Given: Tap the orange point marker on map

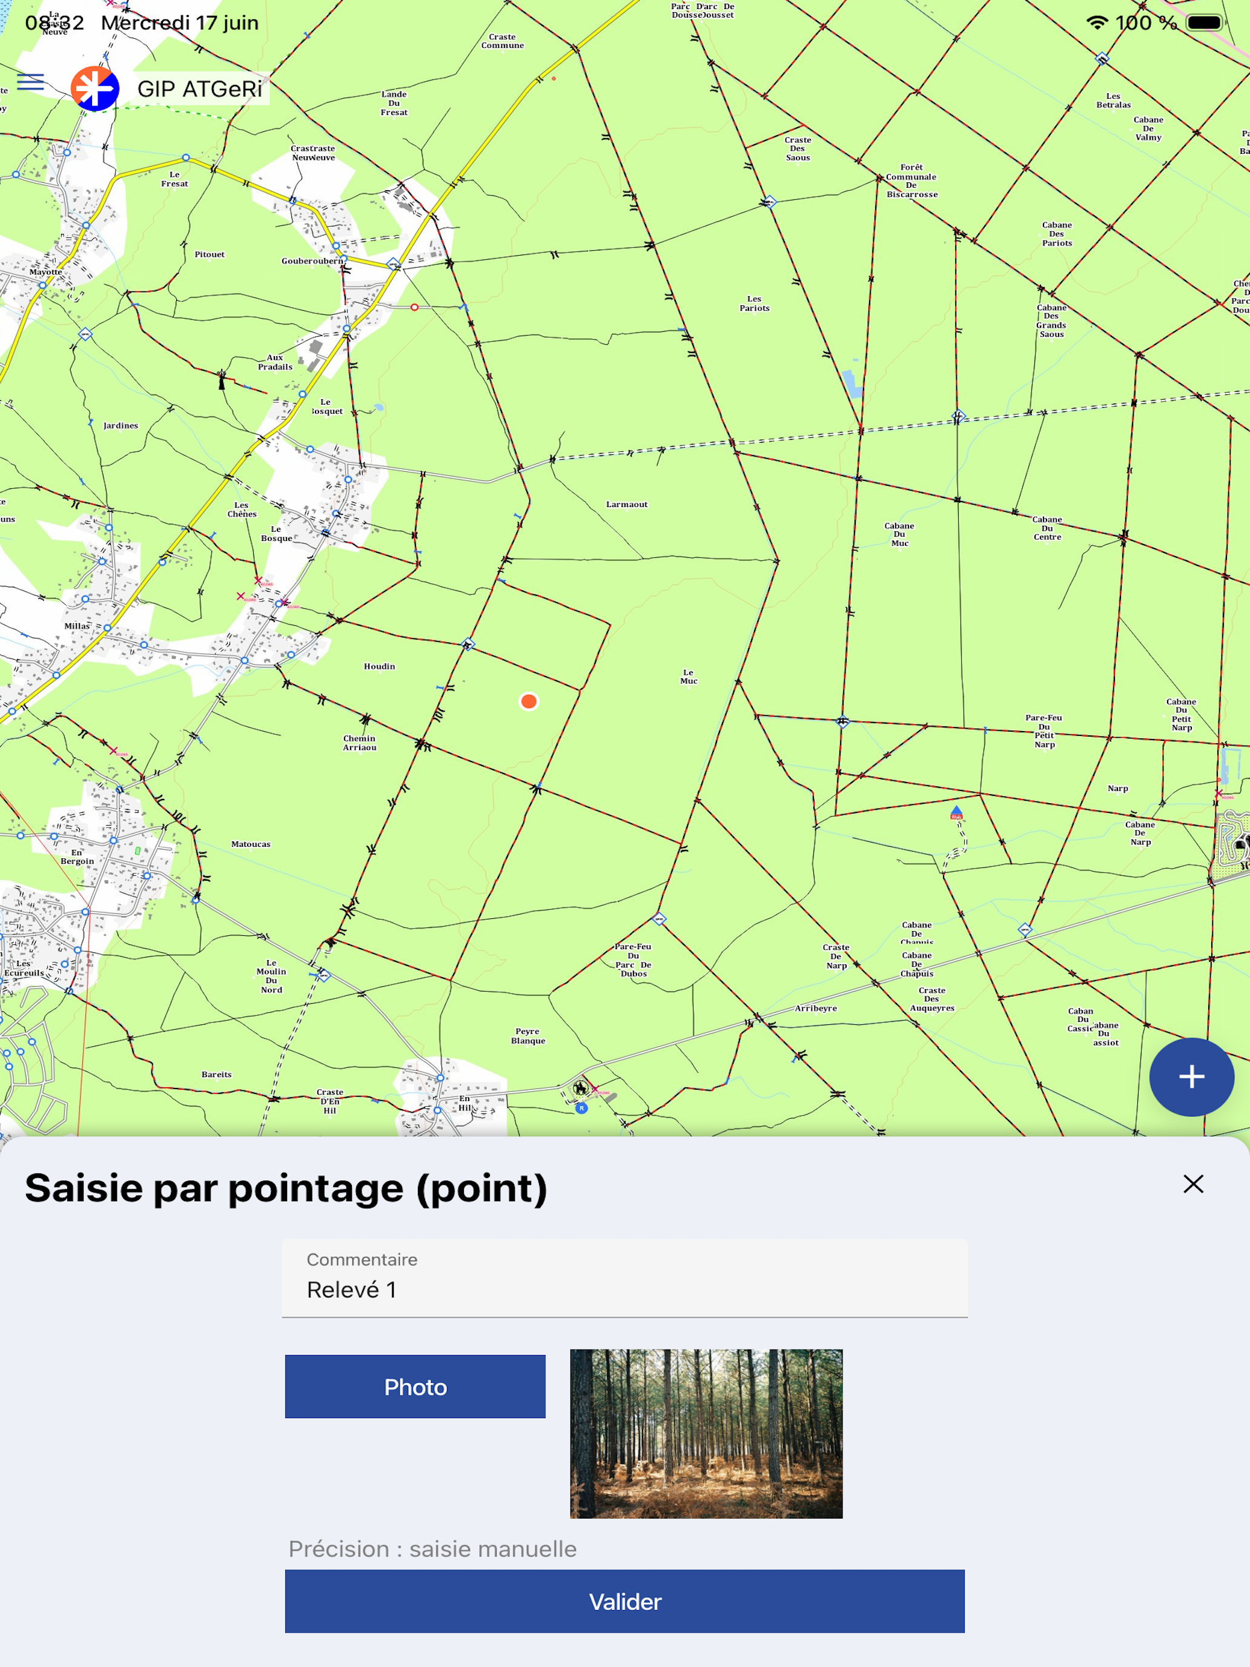Looking at the screenshot, I should click(529, 701).
